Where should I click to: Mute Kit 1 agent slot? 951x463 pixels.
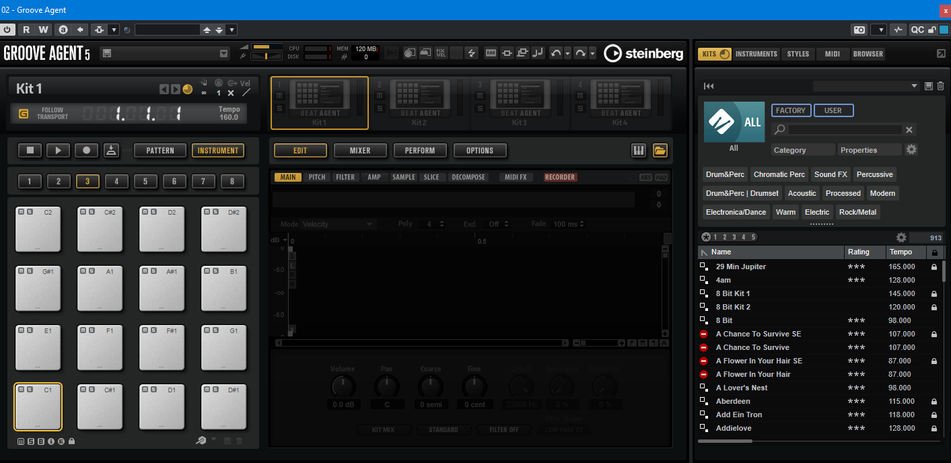pyautogui.click(x=279, y=96)
